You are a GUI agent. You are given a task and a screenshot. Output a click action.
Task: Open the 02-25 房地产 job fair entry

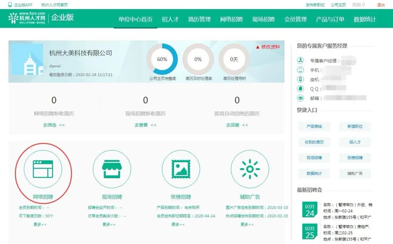(348, 233)
